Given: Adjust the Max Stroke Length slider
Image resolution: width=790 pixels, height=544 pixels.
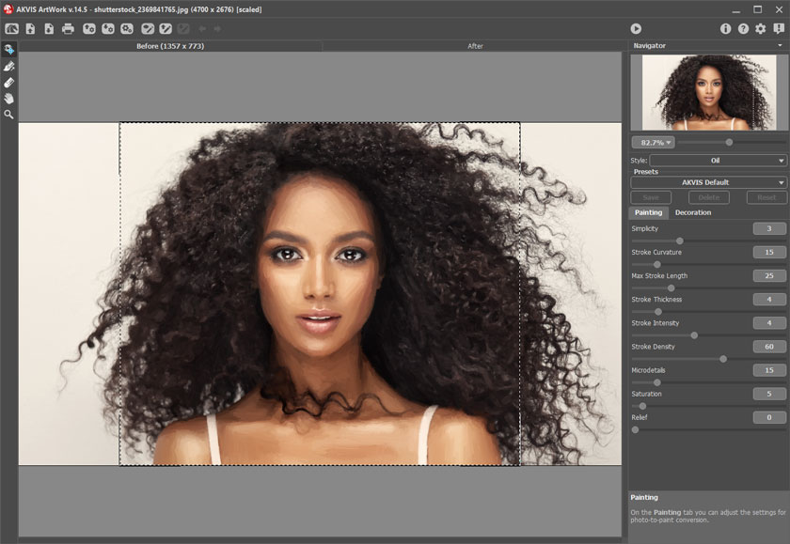Looking at the screenshot, I should point(671,288).
